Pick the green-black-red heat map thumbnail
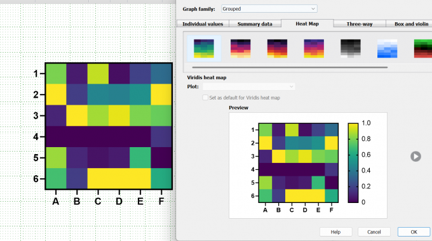Screen dimensions: 432x241 423,48
